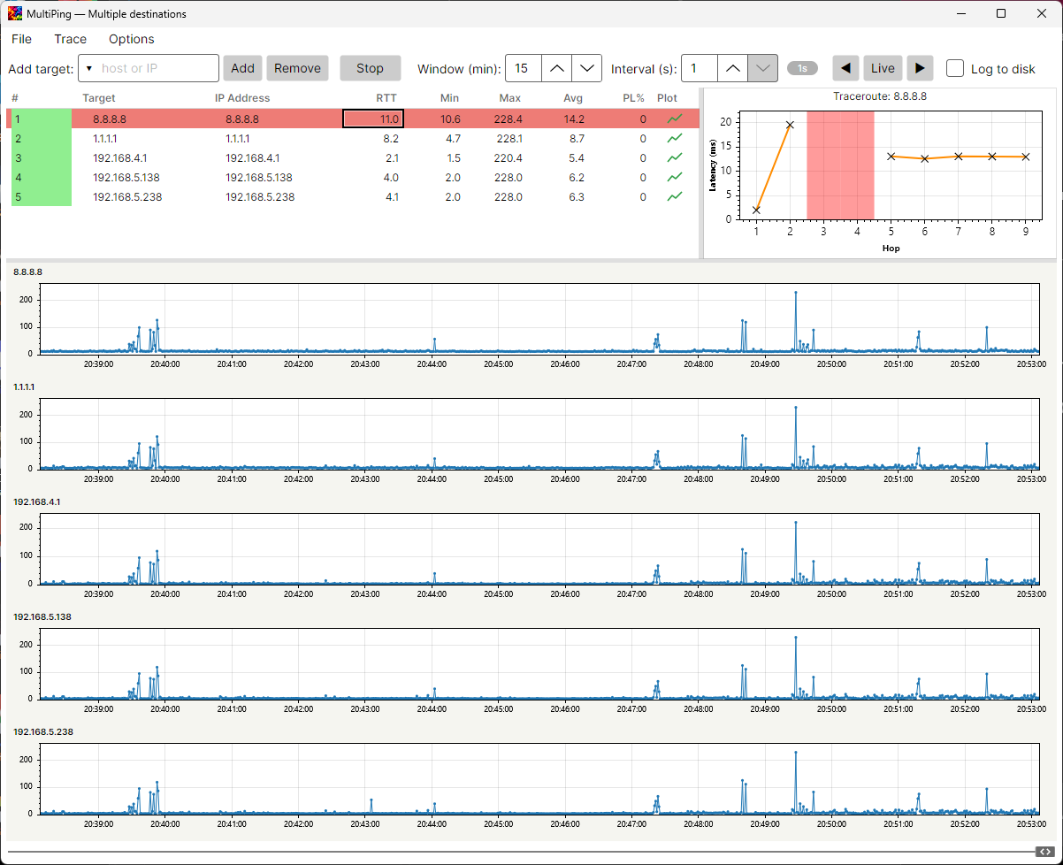
Task: Click the Traceroute: 8.8.8.8 chart title
Action: [880, 96]
